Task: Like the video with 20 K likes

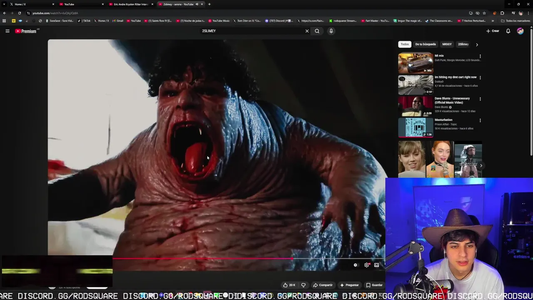Action: (x=289, y=285)
